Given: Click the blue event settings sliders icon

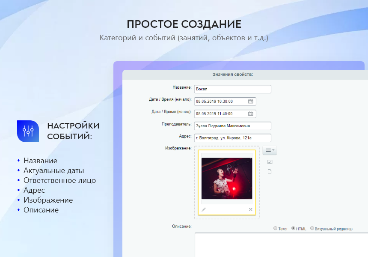Looking at the screenshot, I should click(x=28, y=131).
